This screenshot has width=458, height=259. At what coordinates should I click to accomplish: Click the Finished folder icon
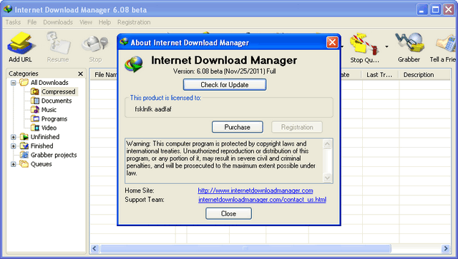[x=24, y=146]
